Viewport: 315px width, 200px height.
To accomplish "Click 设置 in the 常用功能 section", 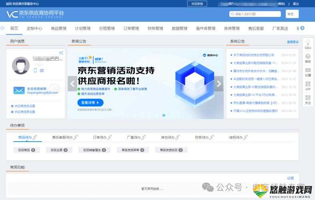I will tap(290, 178).
